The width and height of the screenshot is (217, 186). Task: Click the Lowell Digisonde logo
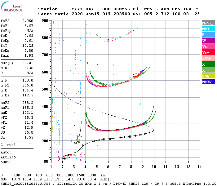pyautogui.click(x=12, y=7)
